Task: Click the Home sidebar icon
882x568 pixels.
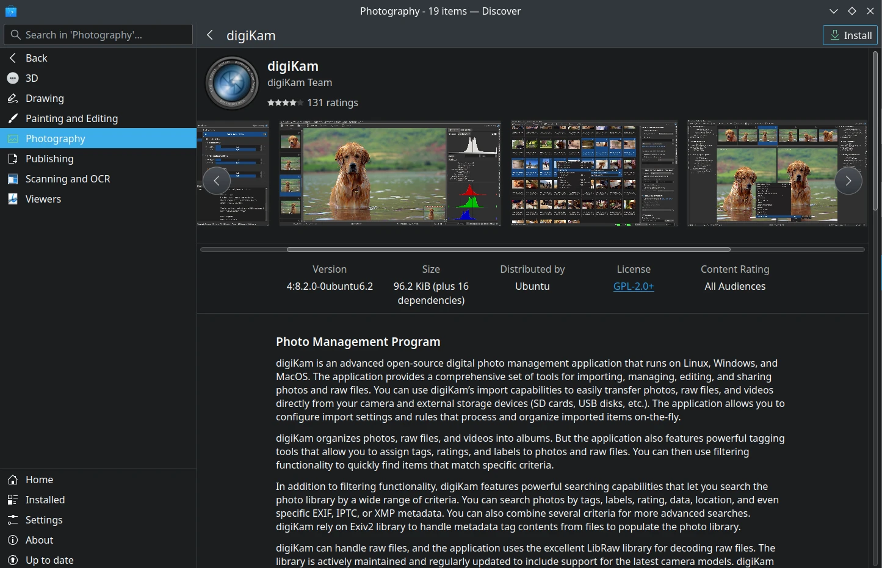Action: point(12,480)
